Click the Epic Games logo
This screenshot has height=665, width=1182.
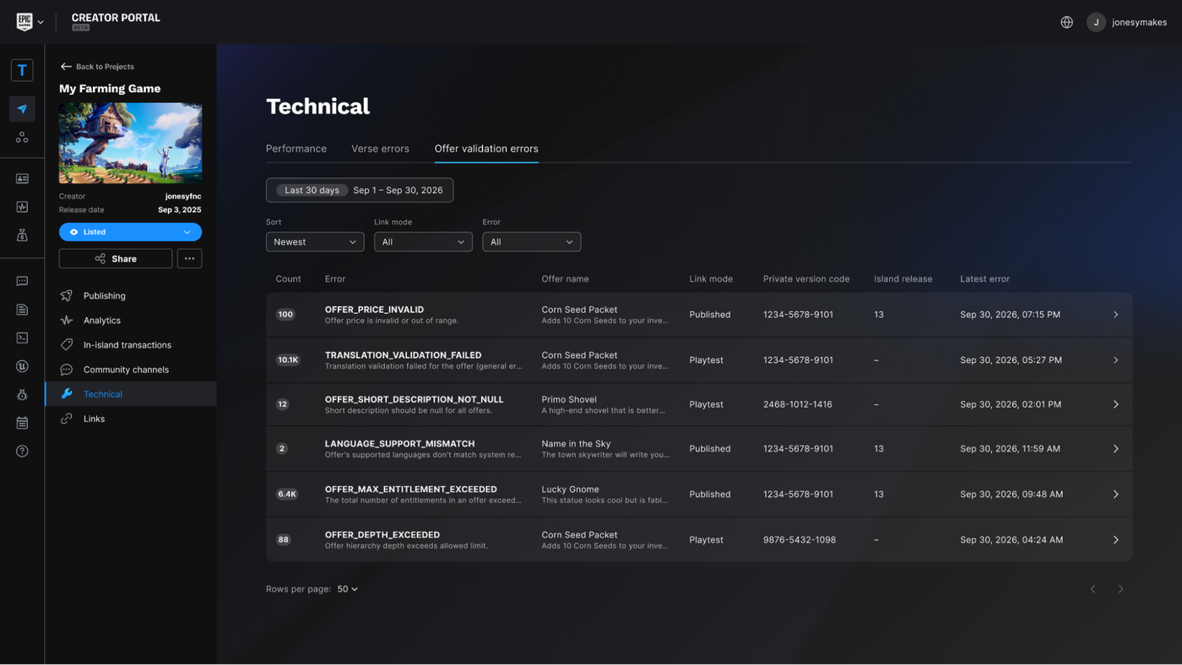[x=24, y=22]
